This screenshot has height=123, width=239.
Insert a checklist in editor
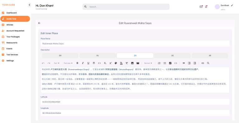pyautogui.click(x=170, y=63)
